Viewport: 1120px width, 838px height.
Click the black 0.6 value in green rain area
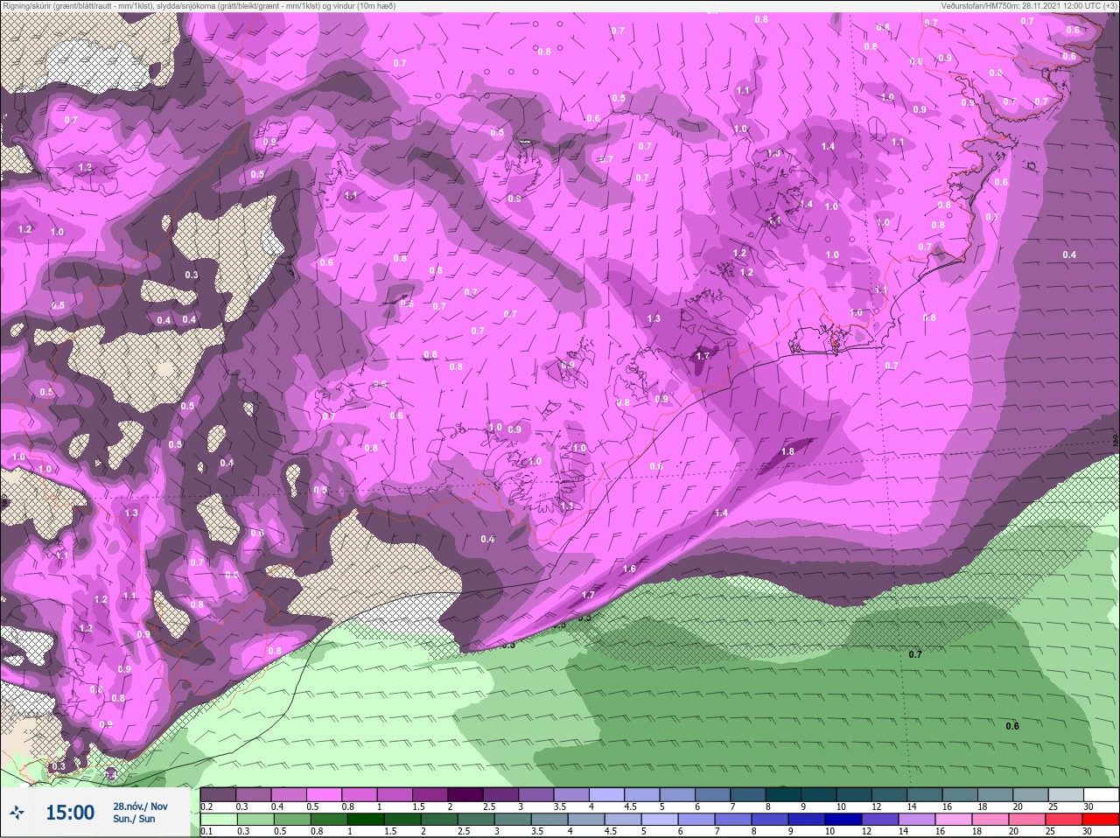coord(1012,726)
